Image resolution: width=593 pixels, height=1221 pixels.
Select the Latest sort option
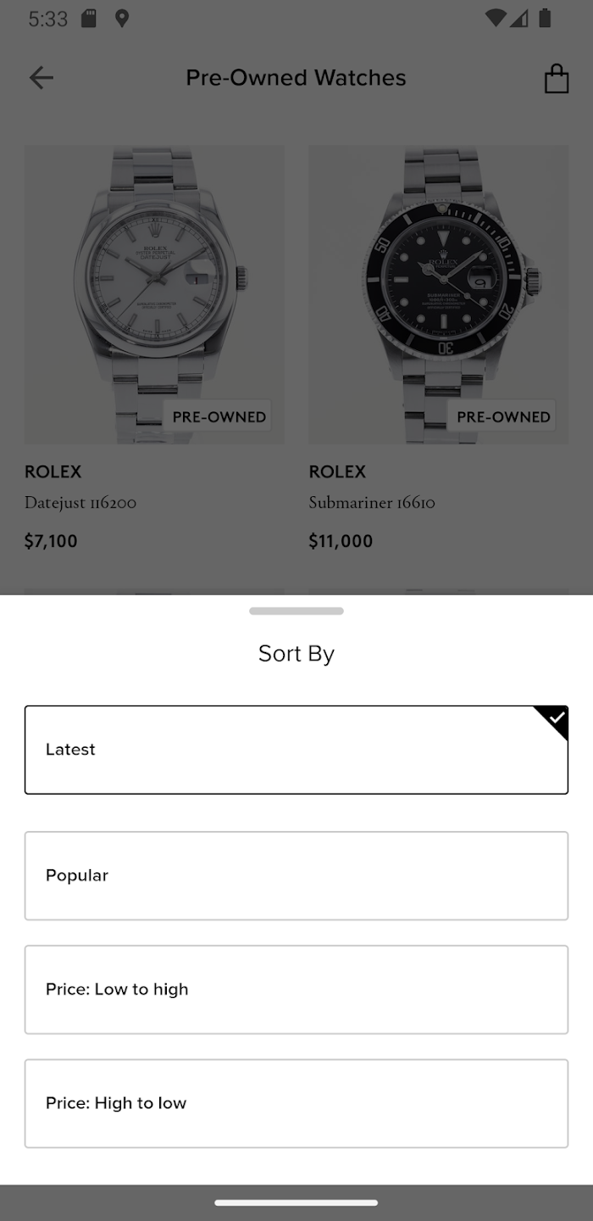point(296,750)
